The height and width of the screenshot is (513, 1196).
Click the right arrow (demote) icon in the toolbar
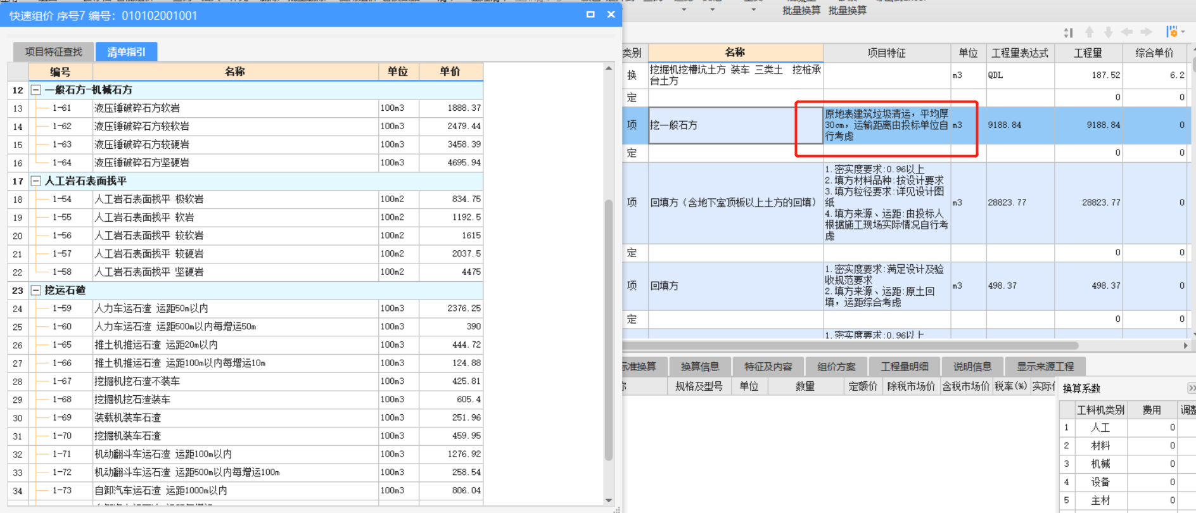pos(1147,32)
